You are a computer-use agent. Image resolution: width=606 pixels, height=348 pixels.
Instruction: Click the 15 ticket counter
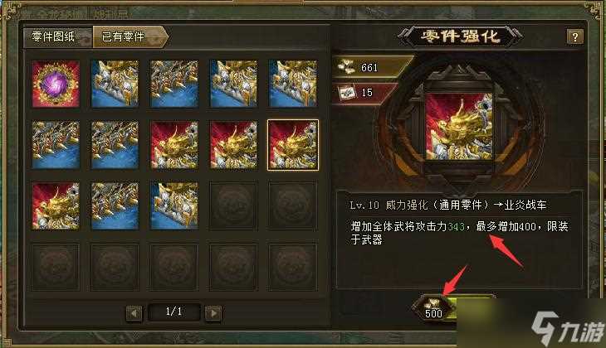[365, 93]
